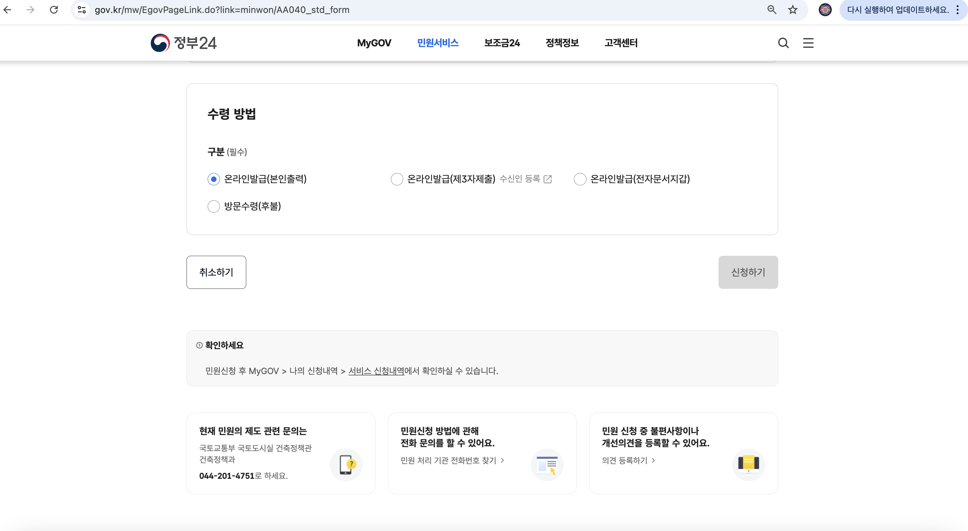Click the monitor note icon in 개선의견 card
Viewport: 968px width, 531px height.
click(748, 465)
